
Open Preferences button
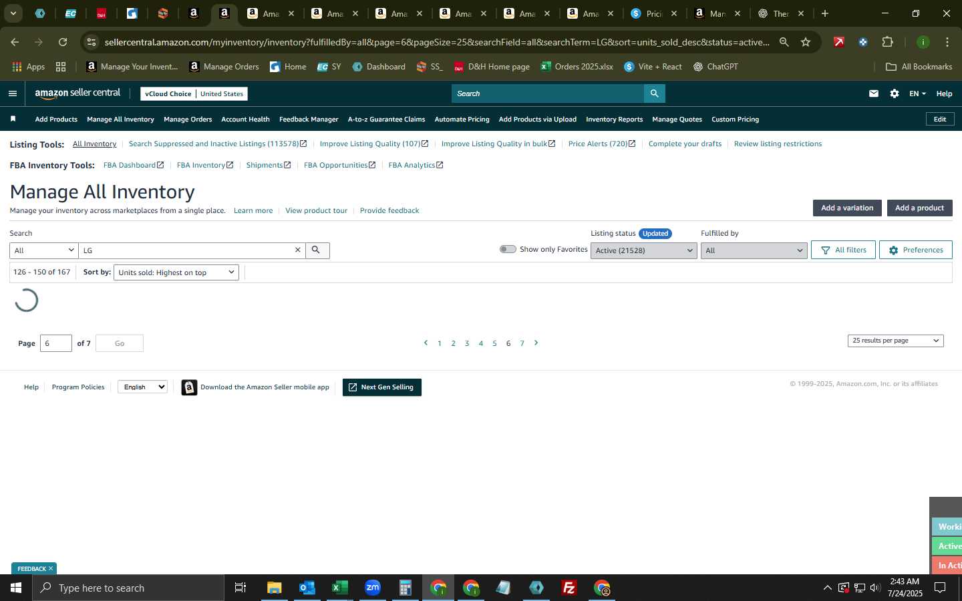(x=915, y=250)
